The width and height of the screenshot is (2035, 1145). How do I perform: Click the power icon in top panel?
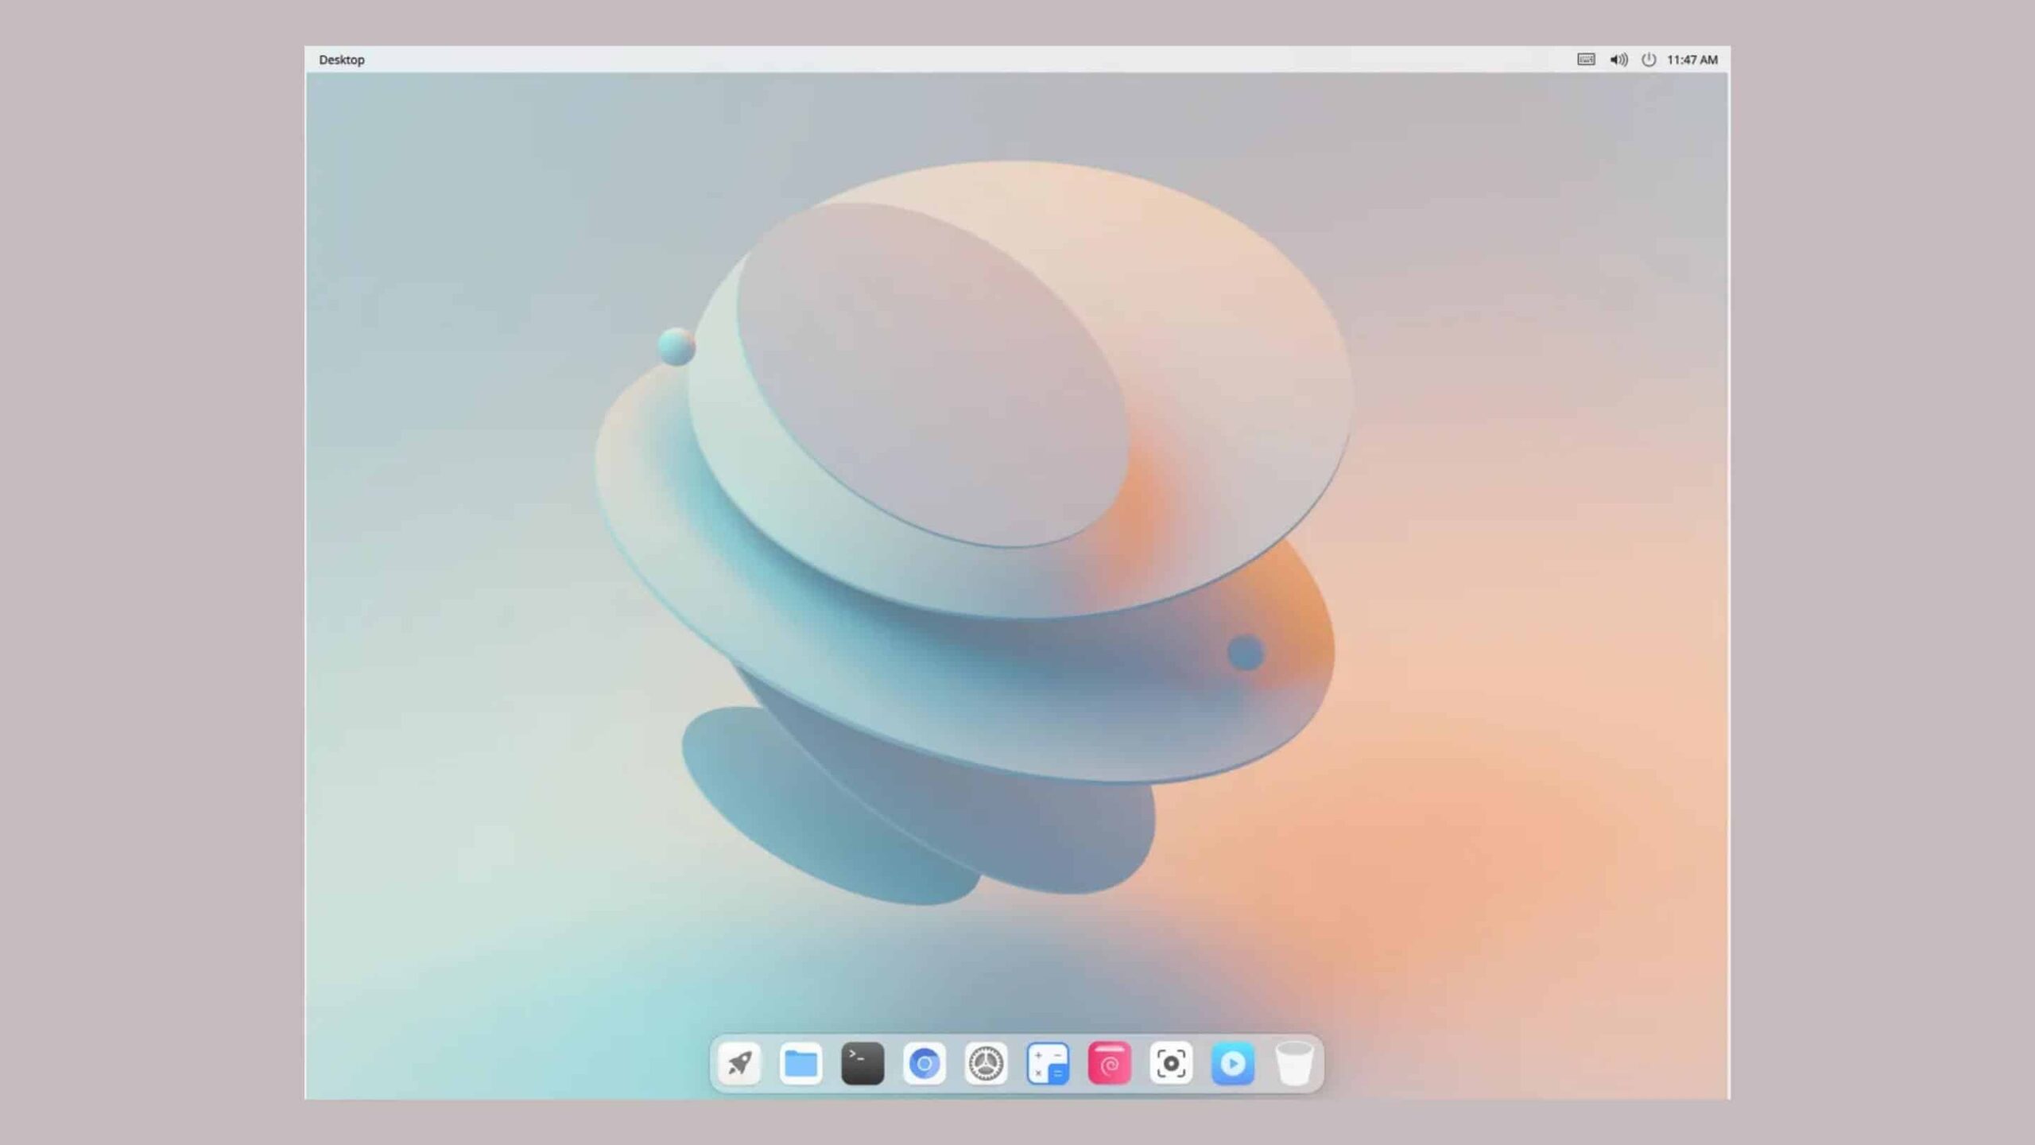coord(1649,60)
